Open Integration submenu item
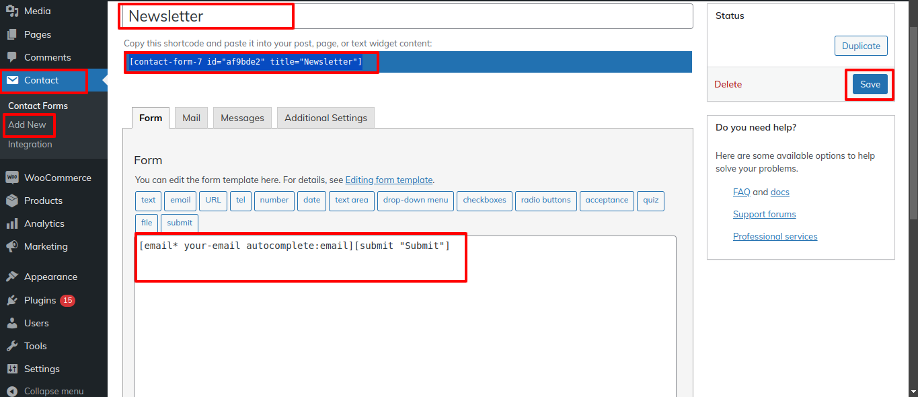This screenshot has width=918, height=397. [30, 144]
